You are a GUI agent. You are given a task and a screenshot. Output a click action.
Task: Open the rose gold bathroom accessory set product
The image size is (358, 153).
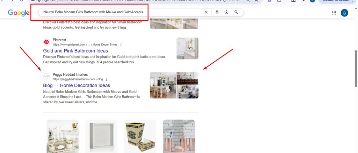pos(179,136)
